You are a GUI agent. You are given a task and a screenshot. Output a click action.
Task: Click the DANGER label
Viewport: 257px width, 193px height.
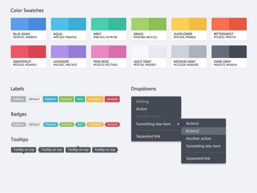pos(112,99)
